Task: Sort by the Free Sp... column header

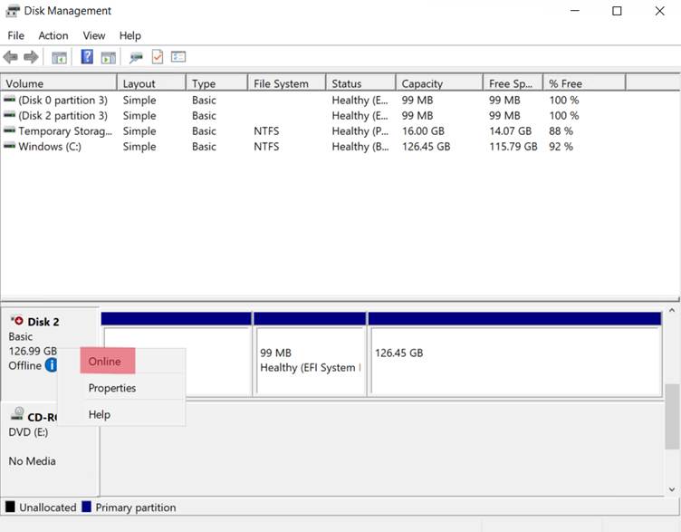Action: [x=513, y=83]
